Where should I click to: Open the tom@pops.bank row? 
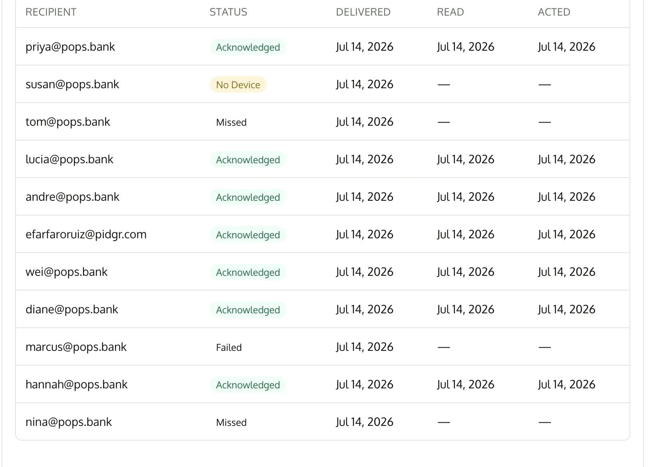point(323,122)
